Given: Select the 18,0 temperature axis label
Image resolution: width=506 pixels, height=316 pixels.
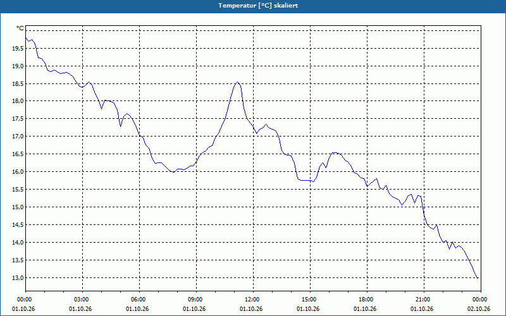Looking at the screenshot, I should click(18, 101).
